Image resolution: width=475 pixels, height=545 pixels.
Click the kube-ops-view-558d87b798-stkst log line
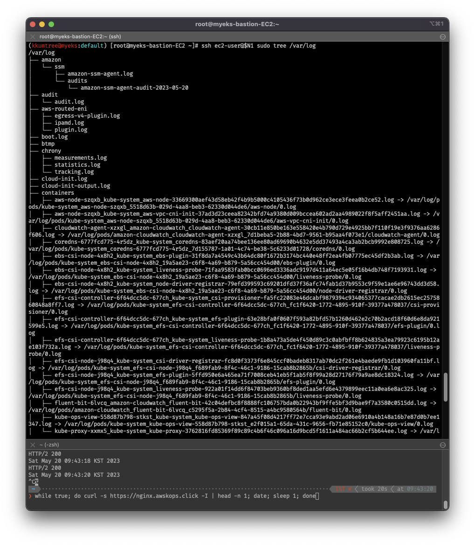point(234,421)
